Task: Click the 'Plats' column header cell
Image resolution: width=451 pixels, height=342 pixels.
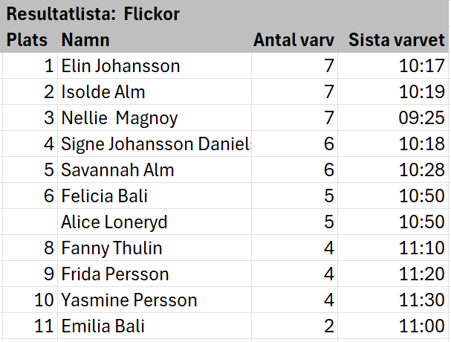Action: tap(30, 39)
